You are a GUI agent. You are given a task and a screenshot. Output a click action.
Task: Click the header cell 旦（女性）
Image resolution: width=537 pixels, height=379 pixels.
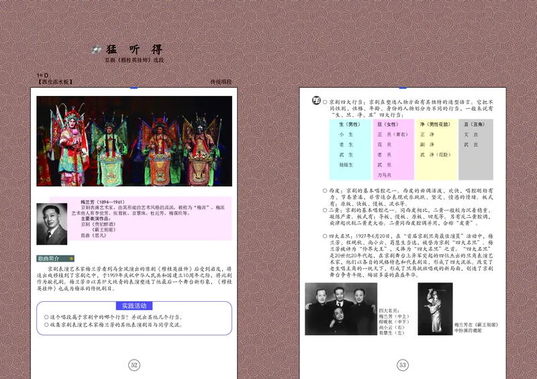click(x=388, y=124)
